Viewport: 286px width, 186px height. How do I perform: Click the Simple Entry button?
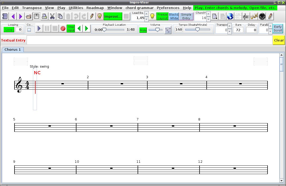(x=186, y=16)
